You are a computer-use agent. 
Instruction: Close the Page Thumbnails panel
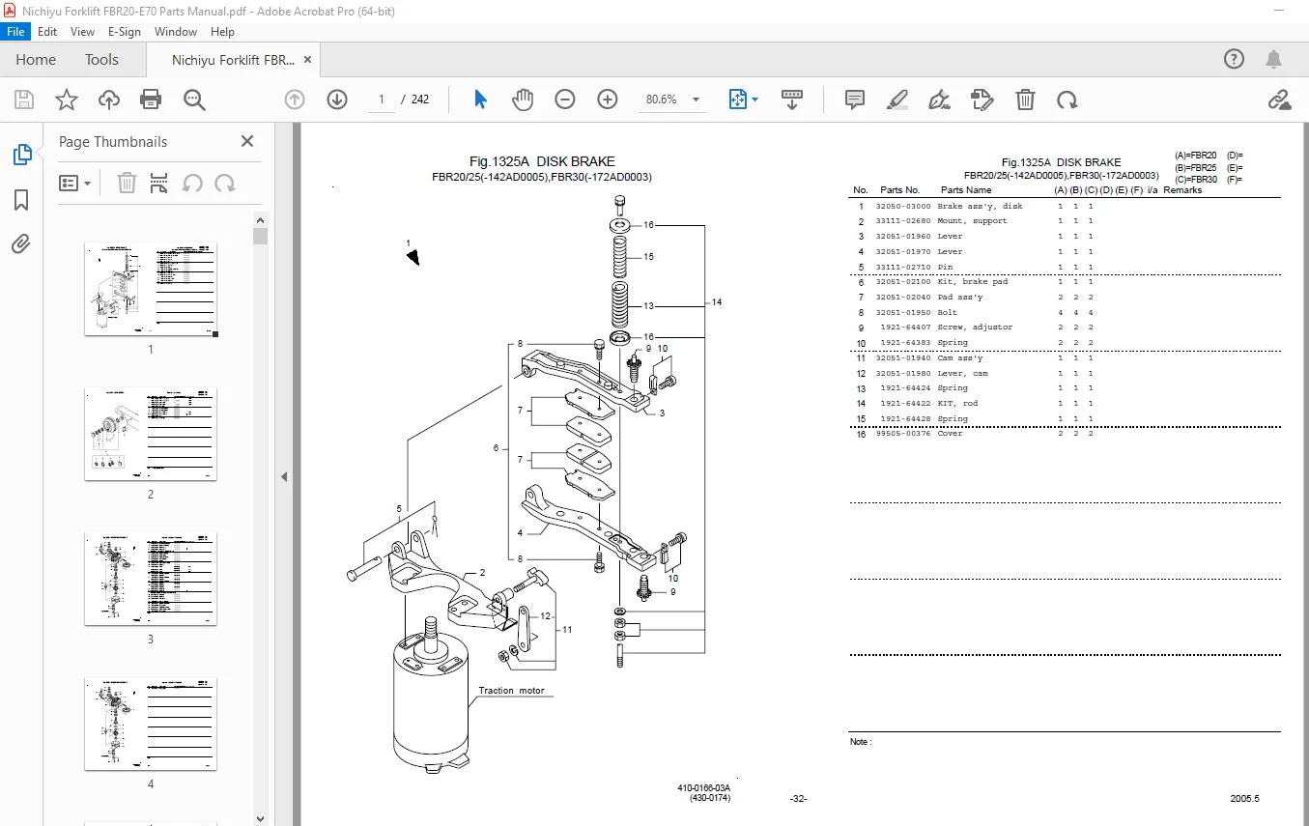247,141
